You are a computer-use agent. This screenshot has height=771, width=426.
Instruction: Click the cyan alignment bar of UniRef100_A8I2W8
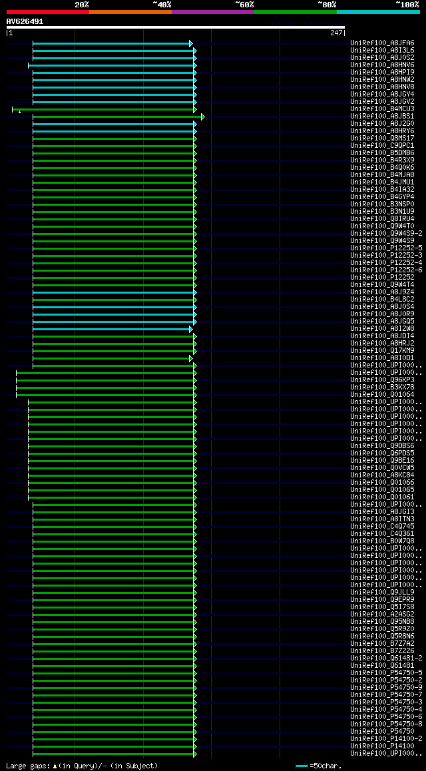click(x=112, y=329)
